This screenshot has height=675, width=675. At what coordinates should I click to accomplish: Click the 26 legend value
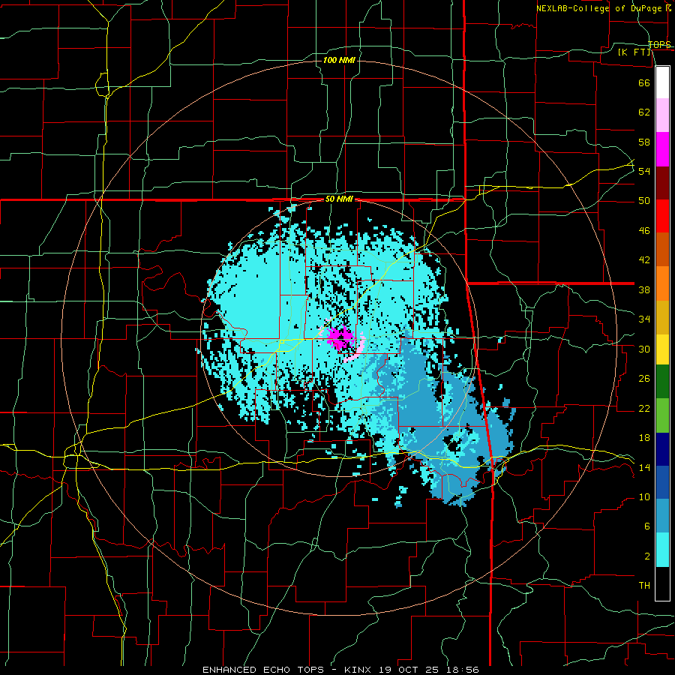[x=644, y=379]
